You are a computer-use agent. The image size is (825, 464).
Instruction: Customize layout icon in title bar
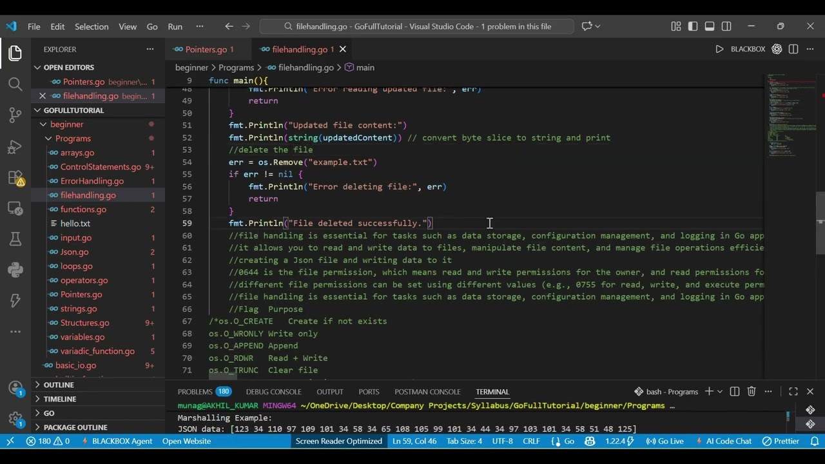point(675,26)
